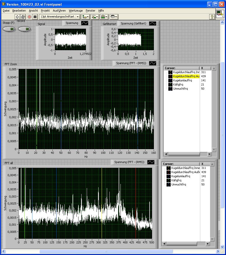Open the Reorder dropdown in toolbar
Image resolution: width=226 pixels, height=255 pixels.
(x=114, y=17)
